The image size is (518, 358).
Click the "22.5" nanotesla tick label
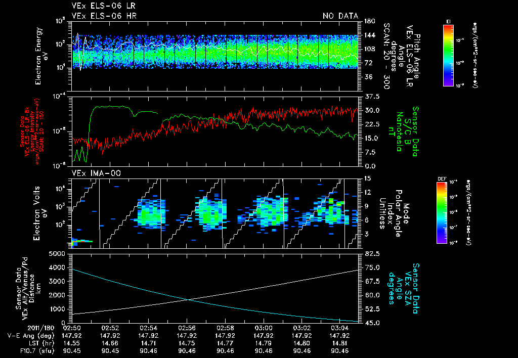coord(372,124)
